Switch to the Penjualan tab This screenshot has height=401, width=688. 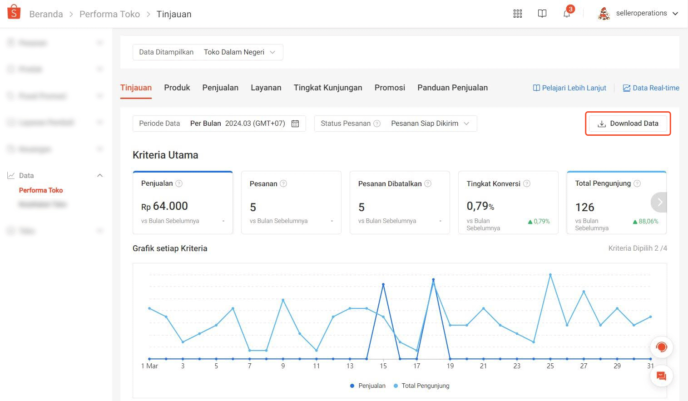point(220,88)
